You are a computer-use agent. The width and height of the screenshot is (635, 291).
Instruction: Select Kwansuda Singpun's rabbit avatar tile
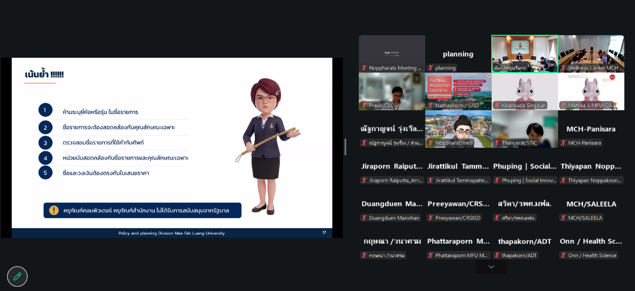[x=525, y=92]
